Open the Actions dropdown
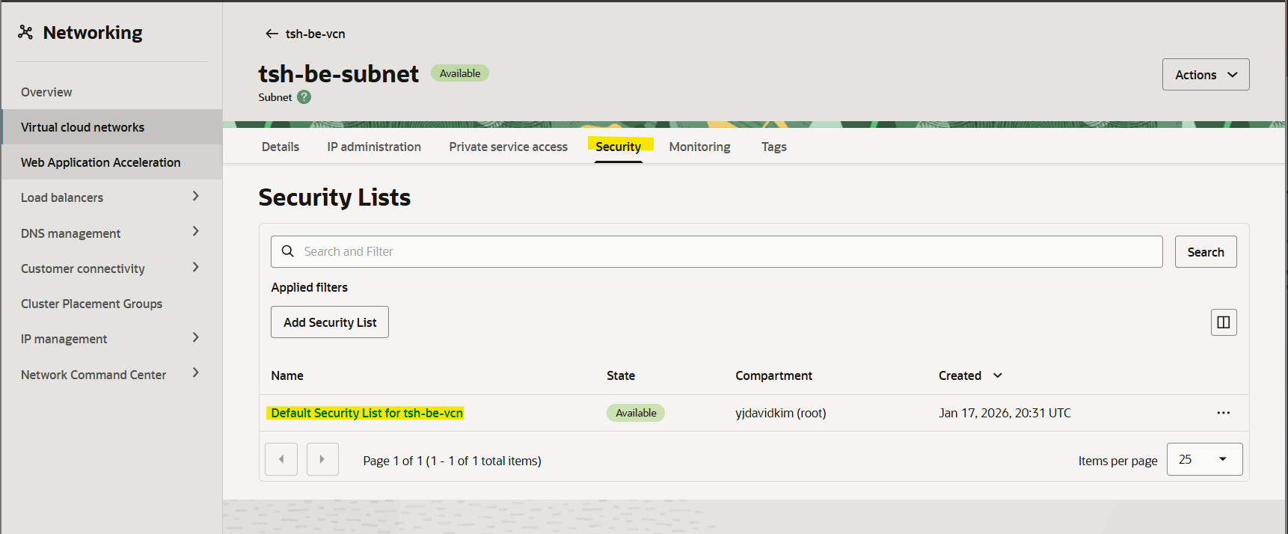Image resolution: width=1288 pixels, height=534 pixels. 1205,75
